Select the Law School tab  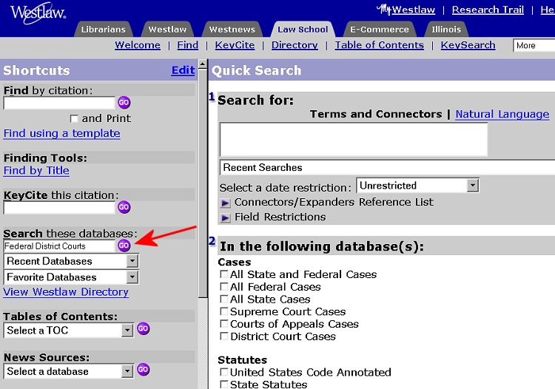point(303,30)
